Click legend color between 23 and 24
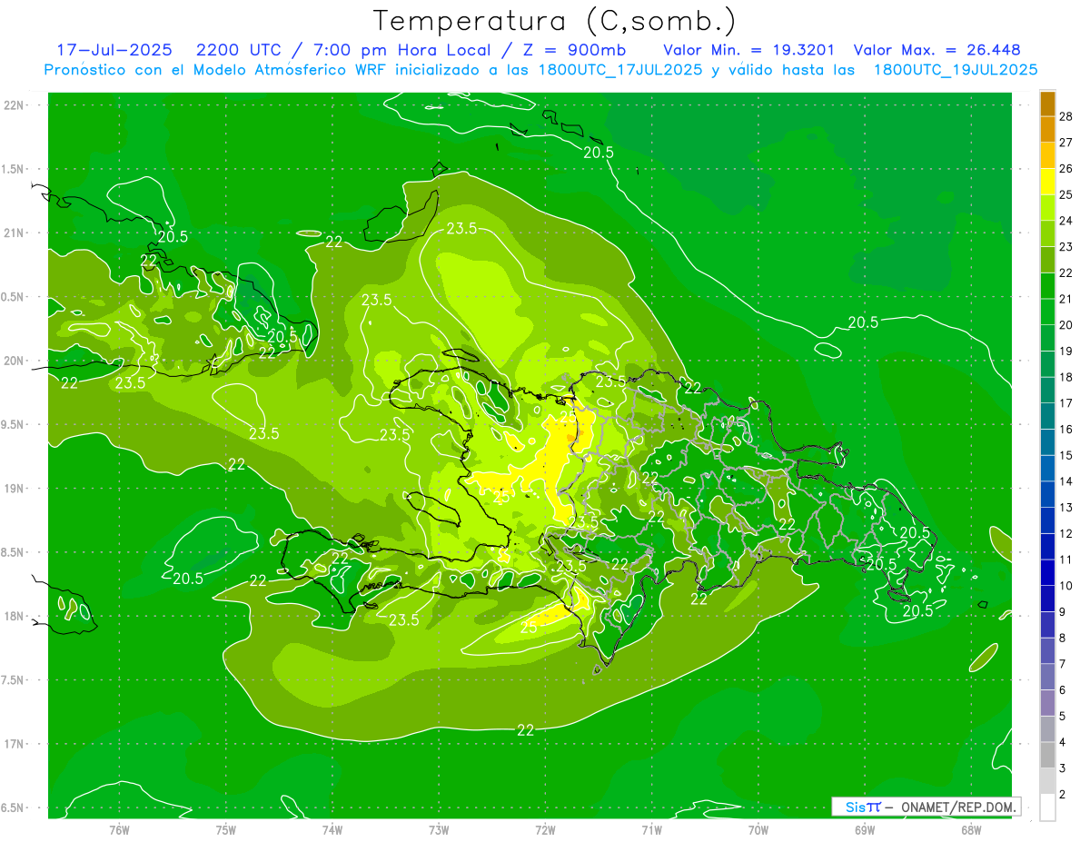The image size is (1090, 842). (1047, 234)
